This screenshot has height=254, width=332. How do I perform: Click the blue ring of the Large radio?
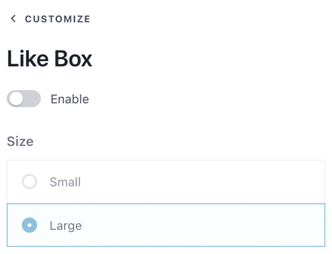[x=24, y=225]
